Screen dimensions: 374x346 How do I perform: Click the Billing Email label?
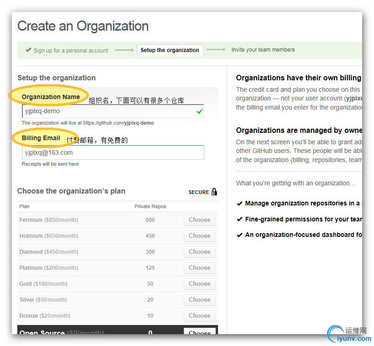click(x=41, y=138)
